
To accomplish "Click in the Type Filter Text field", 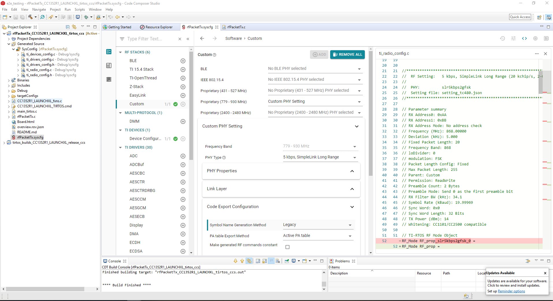I will (x=147, y=39).
